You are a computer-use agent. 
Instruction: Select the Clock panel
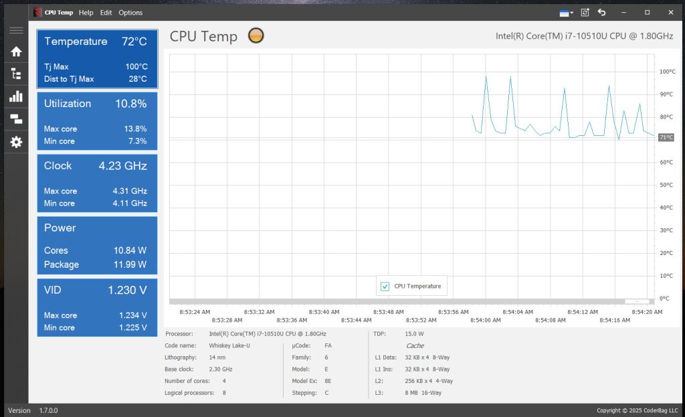click(97, 183)
